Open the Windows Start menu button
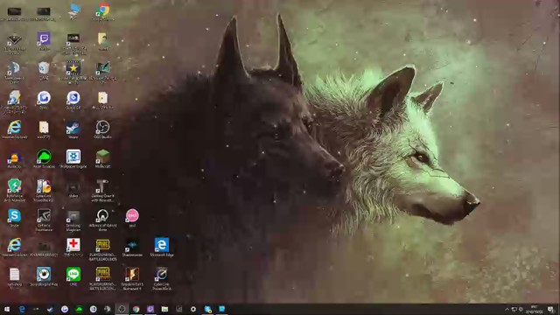 (7, 309)
